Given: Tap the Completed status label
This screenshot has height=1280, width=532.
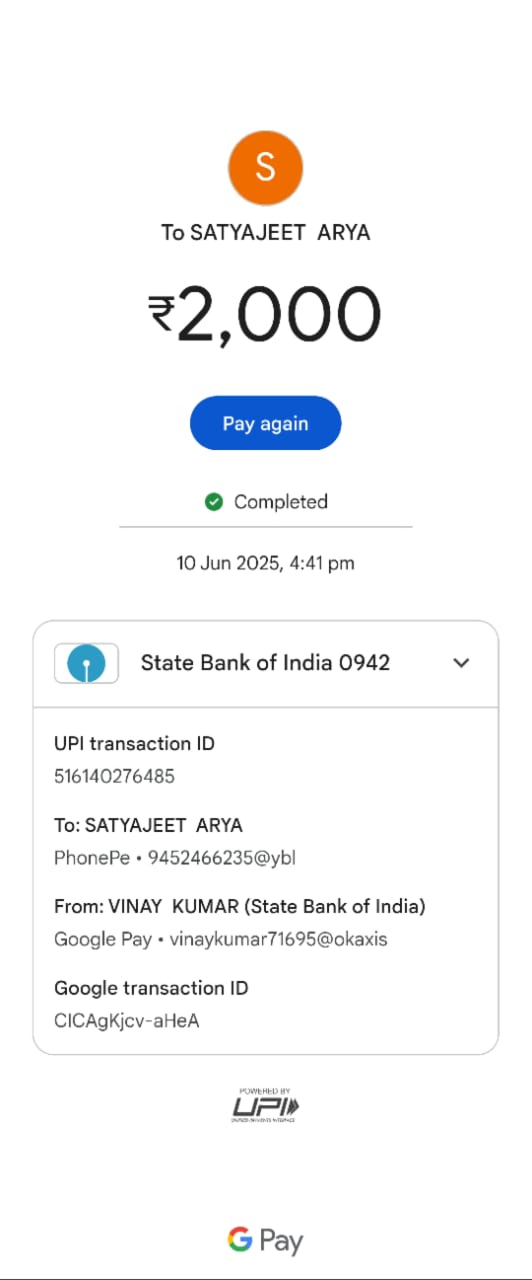Looking at the screenshot, I should coord(281,502).
